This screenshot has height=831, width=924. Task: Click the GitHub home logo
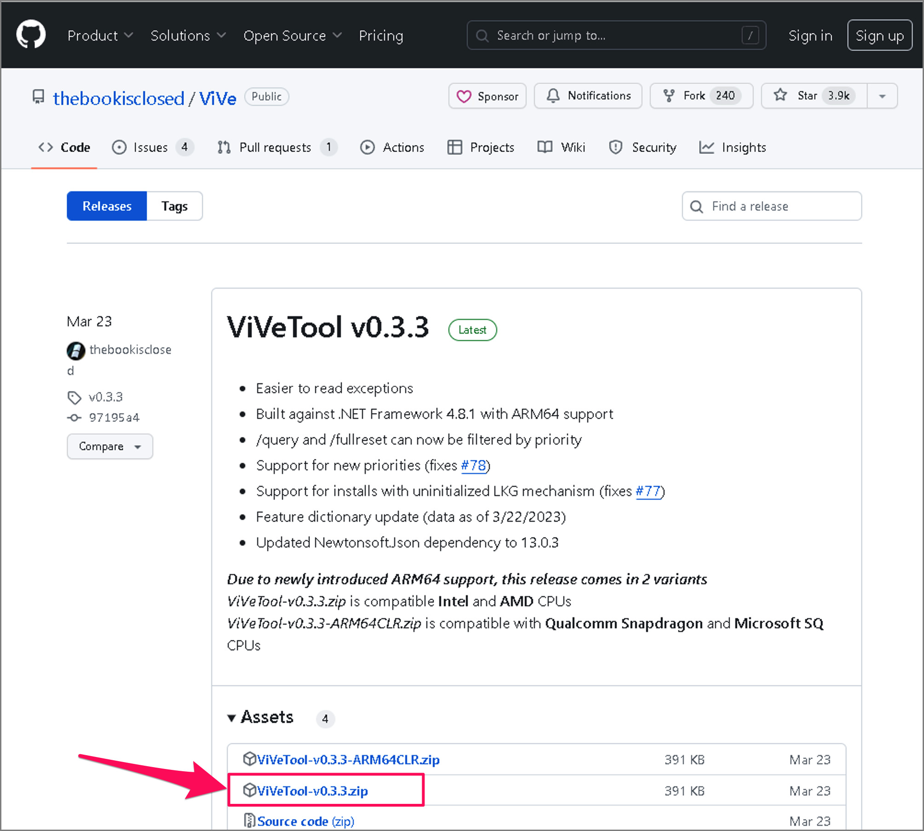click(30, 34)
